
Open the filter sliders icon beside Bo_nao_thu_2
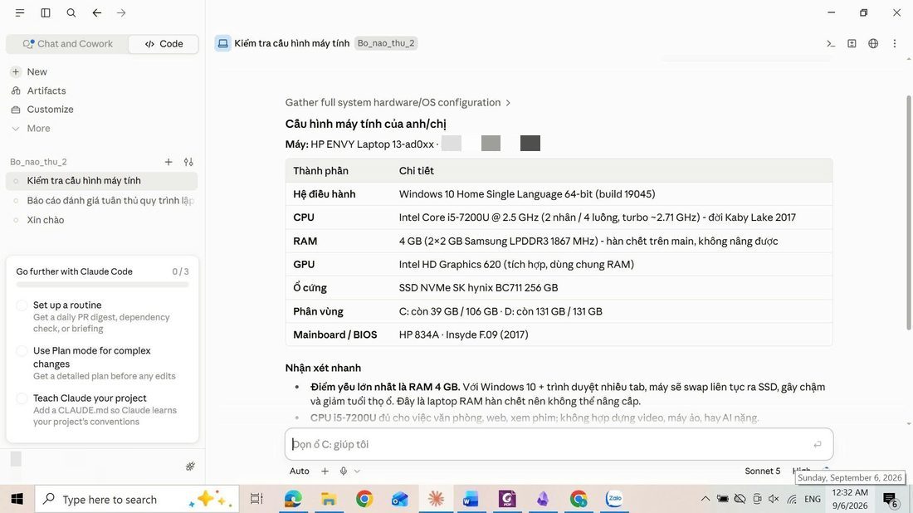tap(188, 162)
